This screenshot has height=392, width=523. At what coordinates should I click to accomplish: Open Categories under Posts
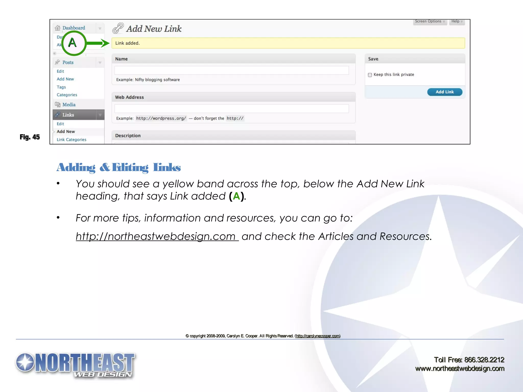click(67, 95)
